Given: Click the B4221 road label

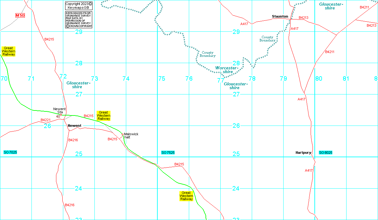Looking at the screenshot, I should tap(46, 120).
